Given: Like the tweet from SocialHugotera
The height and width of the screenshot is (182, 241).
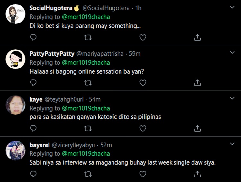Looking at the screenshot, I should pyautogui.click(x=143, y=37).
